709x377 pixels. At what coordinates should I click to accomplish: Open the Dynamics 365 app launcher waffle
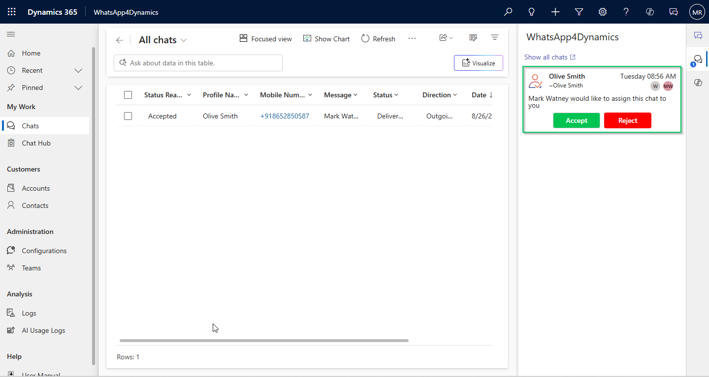(11, 12)
